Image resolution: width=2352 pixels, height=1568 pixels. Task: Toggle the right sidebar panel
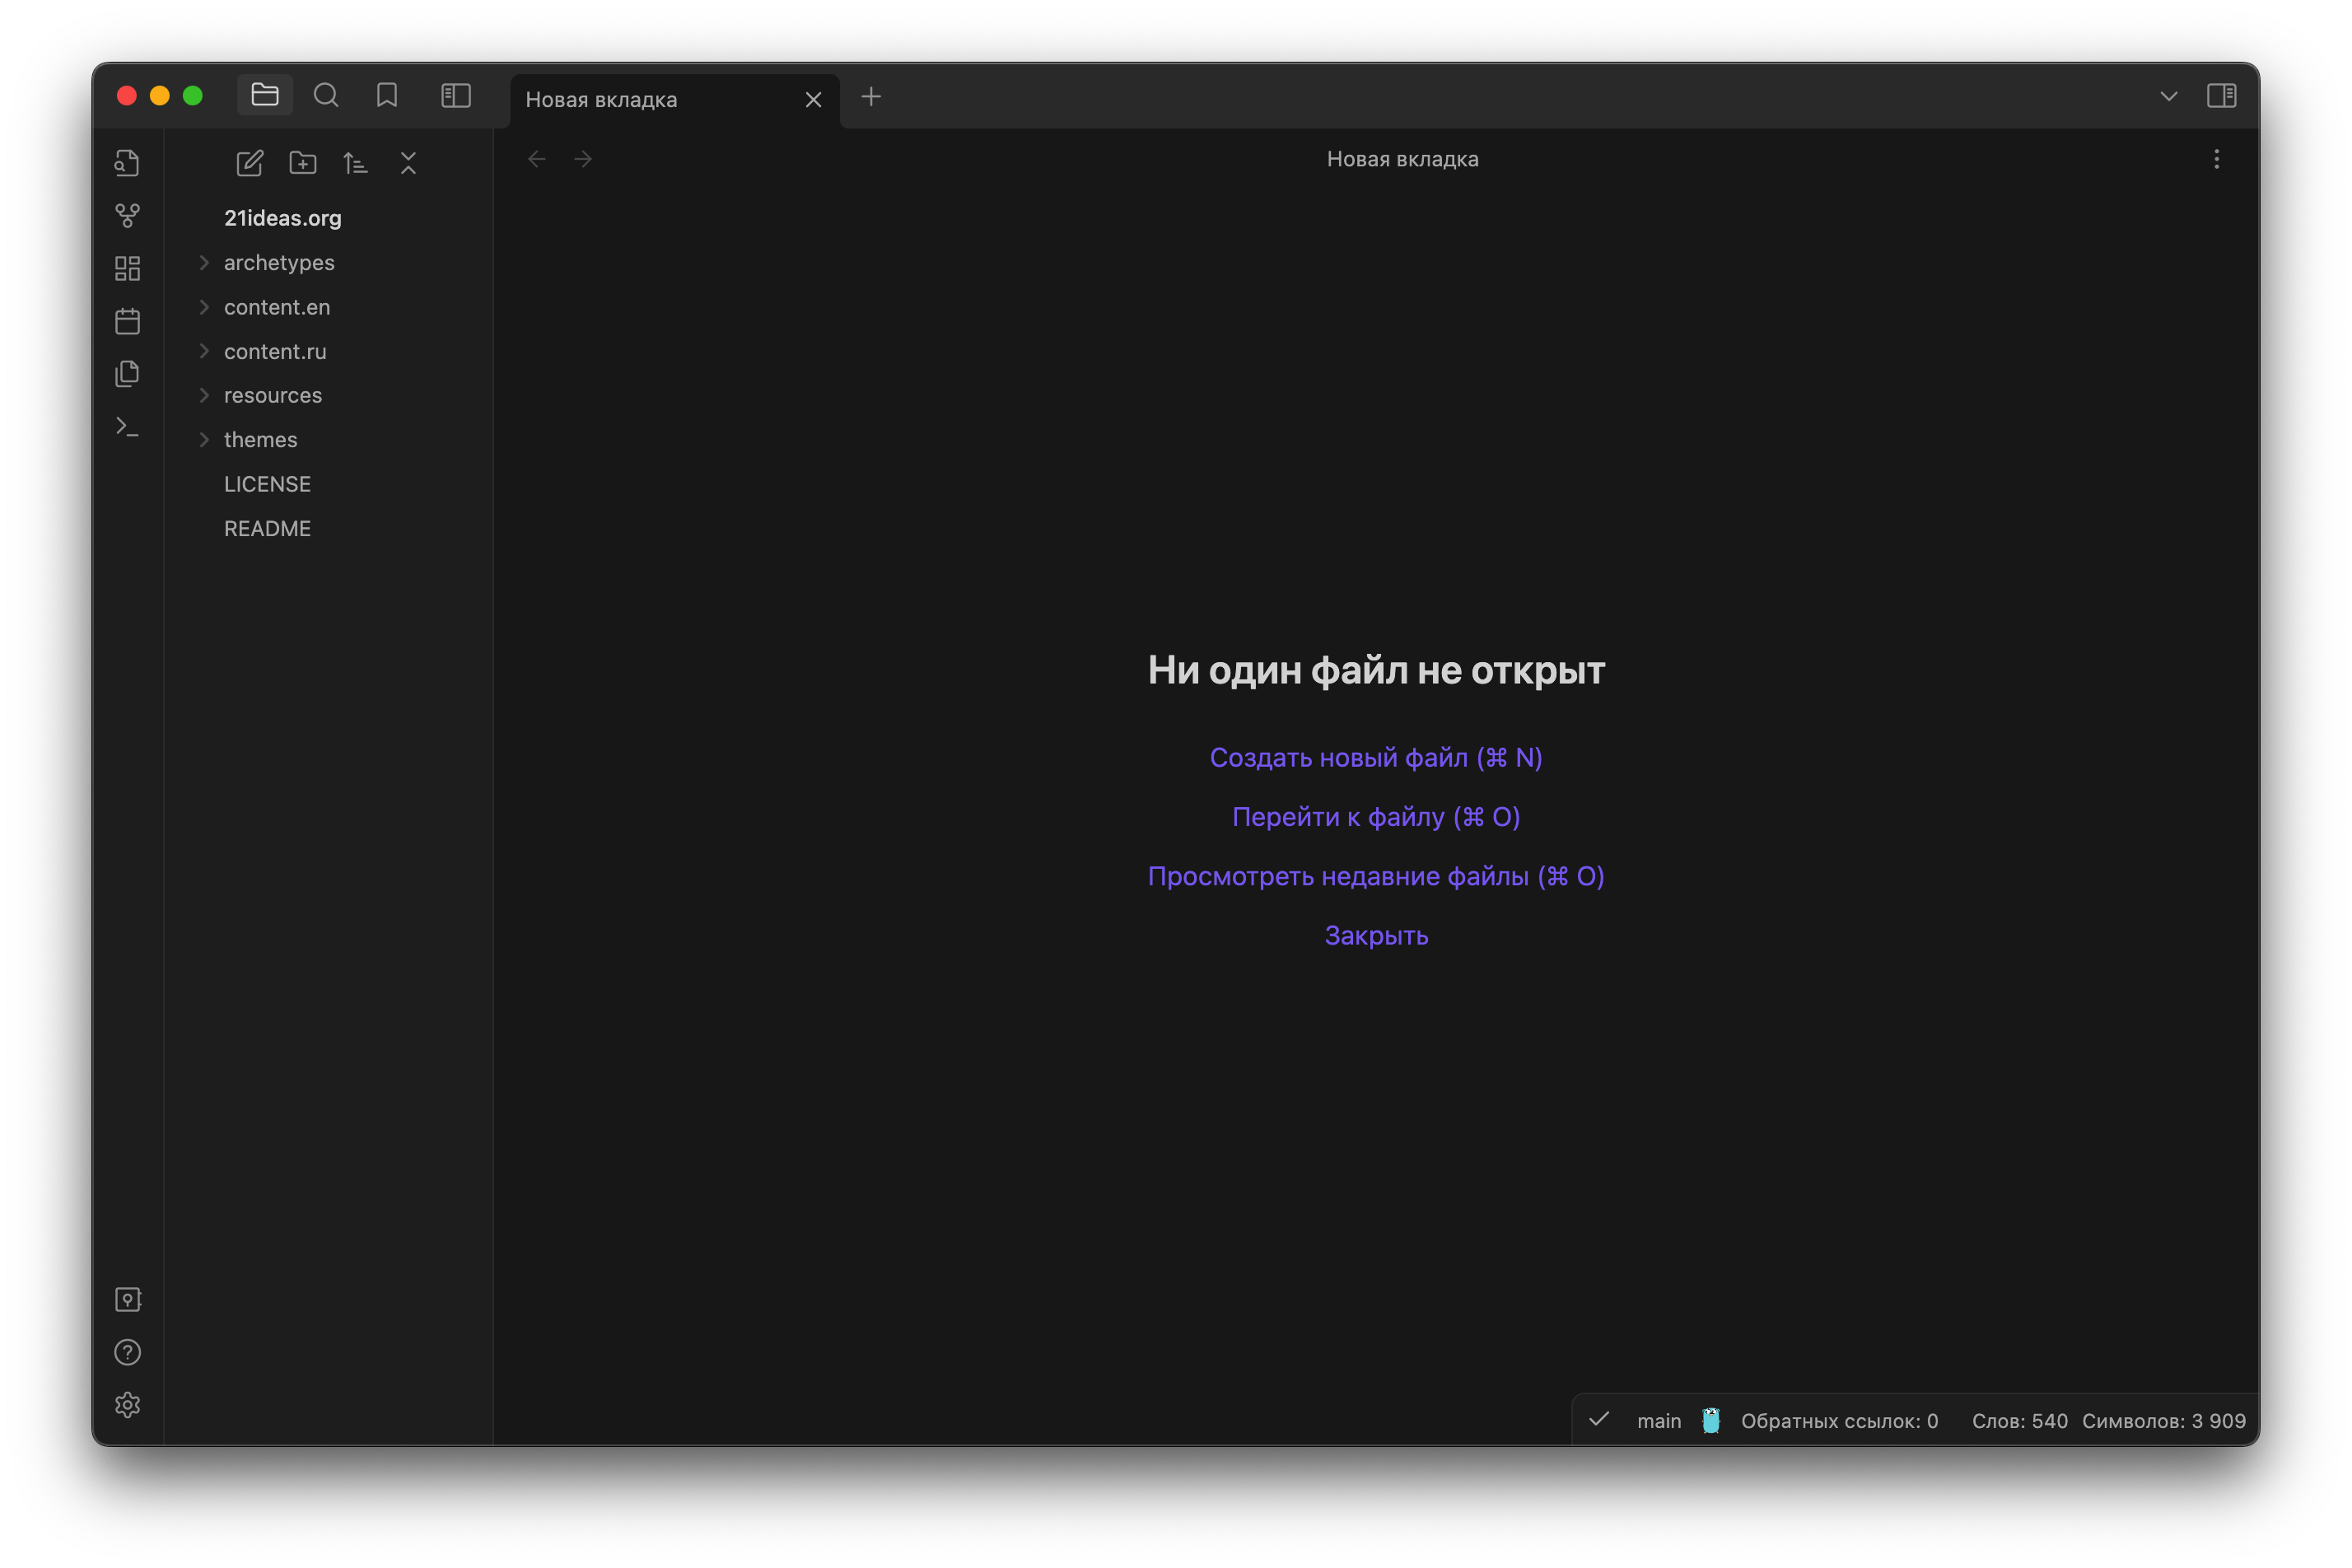[x=2221, y=96]
